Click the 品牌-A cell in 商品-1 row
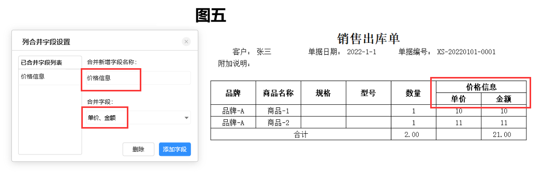The image size is (542, 188). pyautogui.click(x=233, y=111)
